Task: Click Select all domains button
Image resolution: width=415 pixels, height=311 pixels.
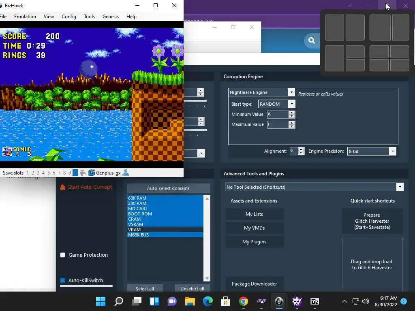Action: [145, 288]
